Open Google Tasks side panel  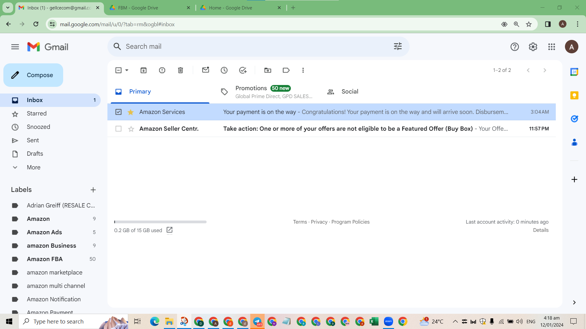(574, 119)
